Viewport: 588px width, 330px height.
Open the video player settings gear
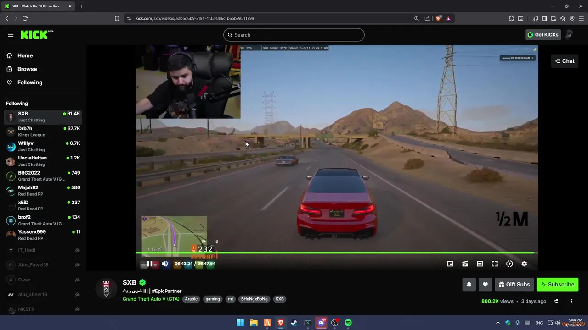click(524, 264)
